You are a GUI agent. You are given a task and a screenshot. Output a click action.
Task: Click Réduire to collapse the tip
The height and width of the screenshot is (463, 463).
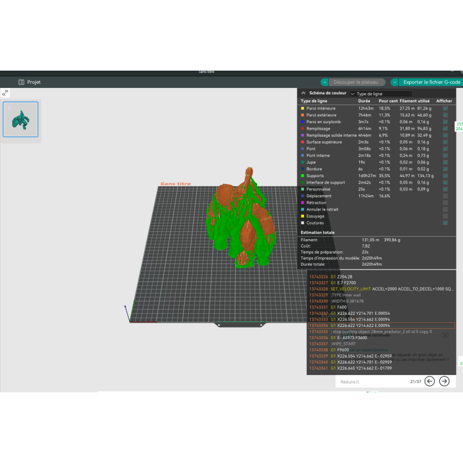point(350,382)
